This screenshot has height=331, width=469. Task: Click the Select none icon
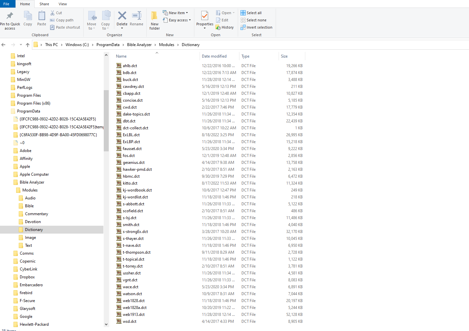tap(243, 20)
